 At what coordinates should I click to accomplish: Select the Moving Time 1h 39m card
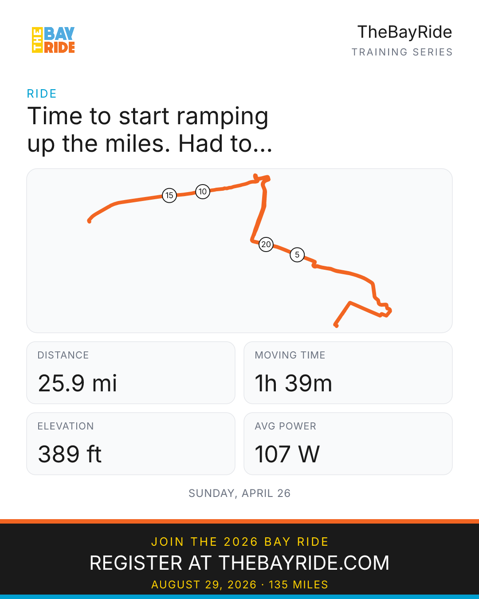(x=348, y=373)
